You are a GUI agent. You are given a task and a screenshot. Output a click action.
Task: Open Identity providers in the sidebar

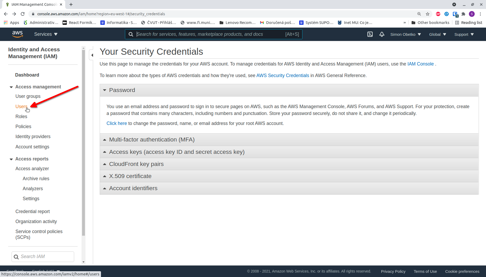pos(33,137)
